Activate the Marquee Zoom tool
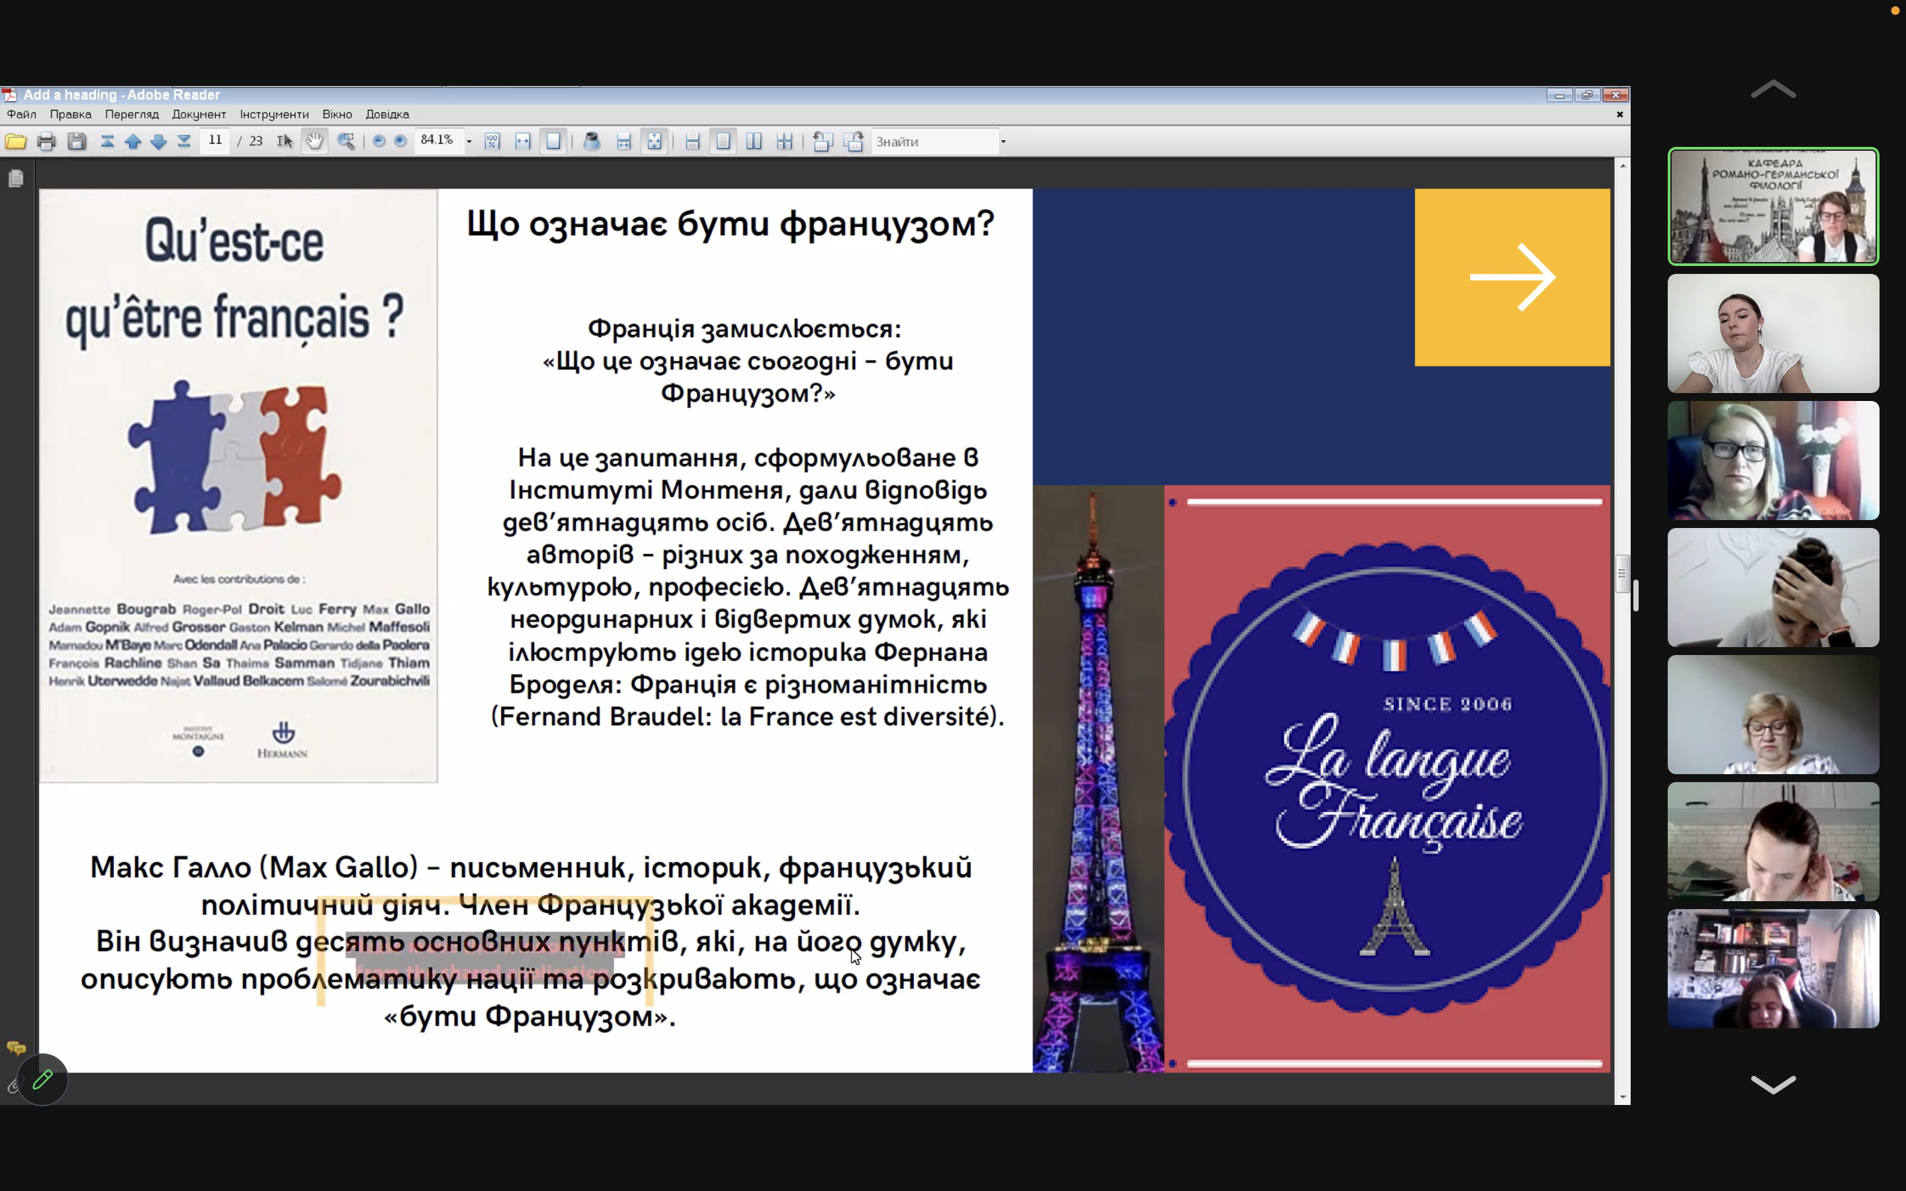Viewport: 1906px width, 1191px height. click(x=347, y=141)
